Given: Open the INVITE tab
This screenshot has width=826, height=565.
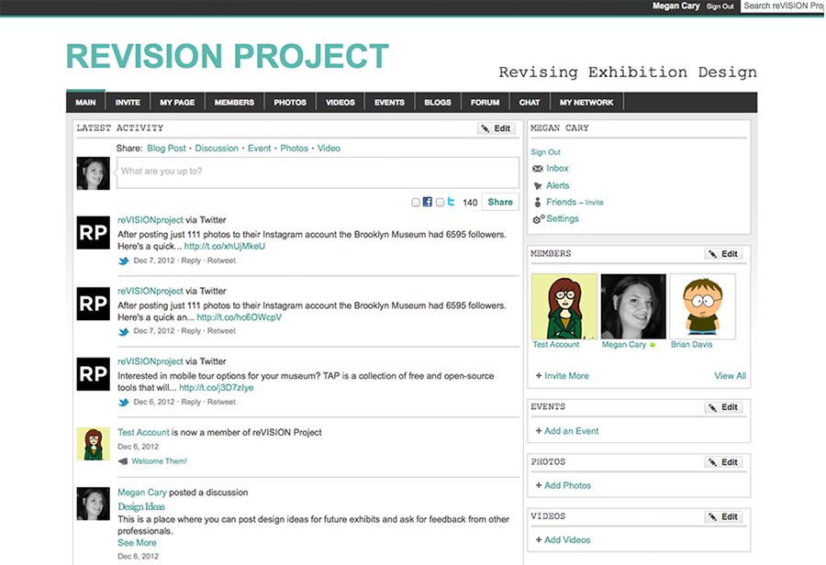Looking at the screenshot, I should point(128,102).
